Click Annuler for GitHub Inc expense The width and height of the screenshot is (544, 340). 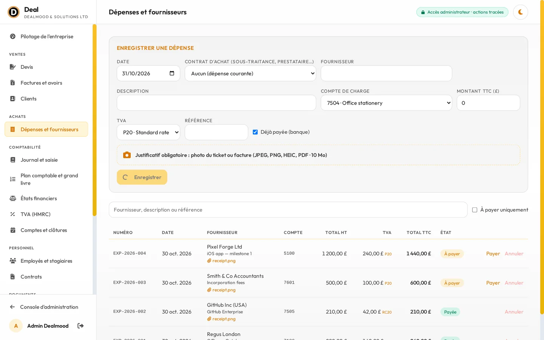coord(514,312)
